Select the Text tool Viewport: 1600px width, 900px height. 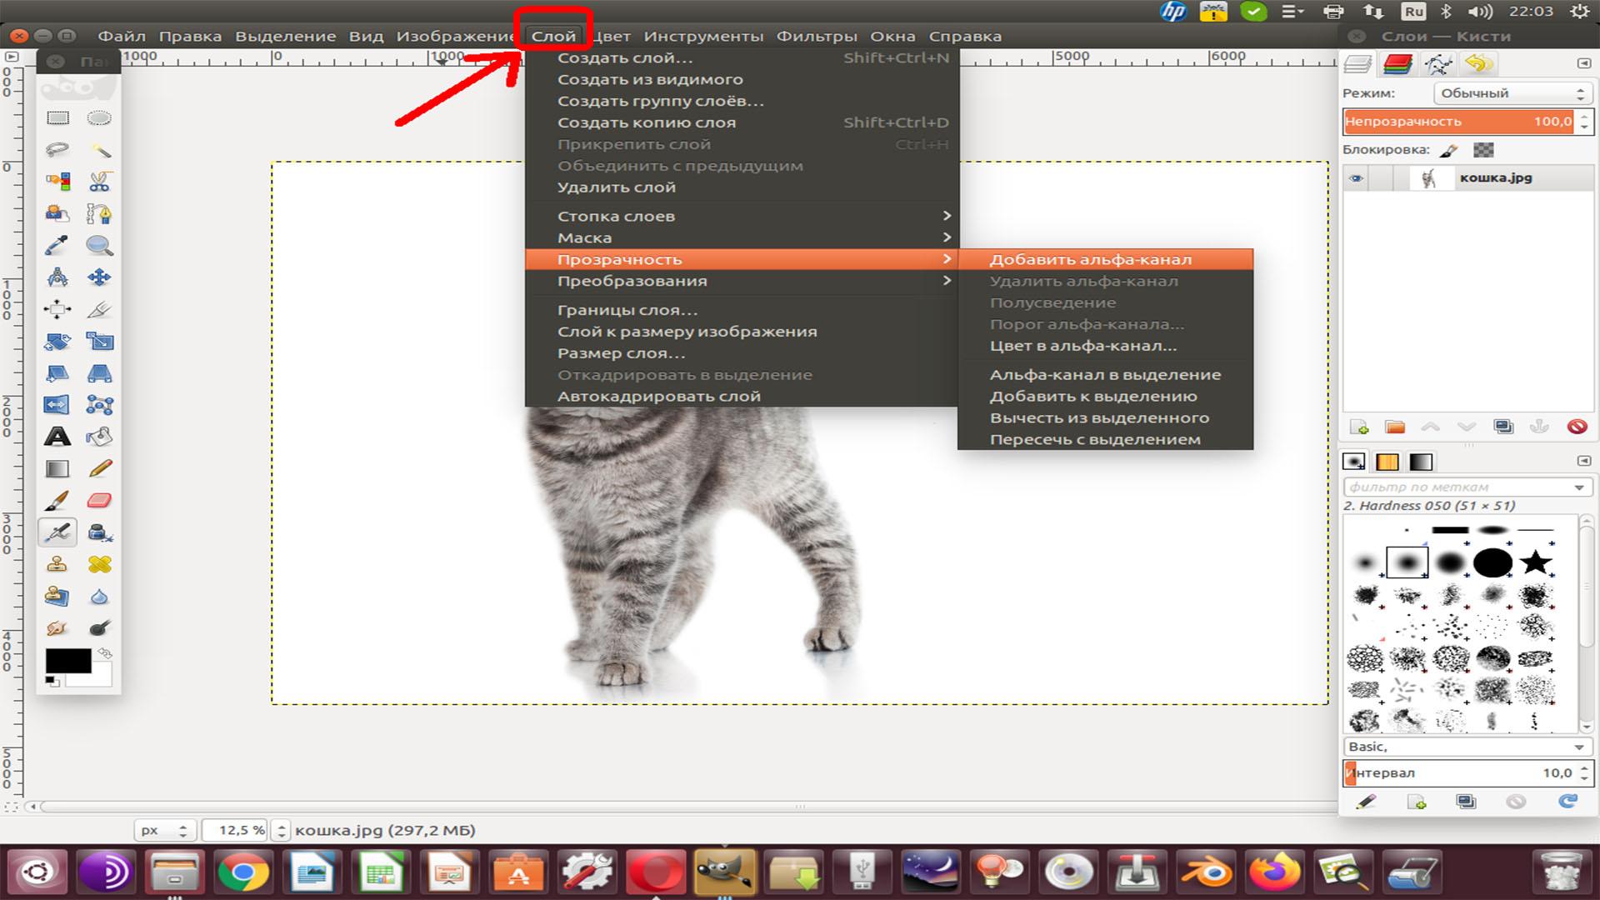click(57, 435)
